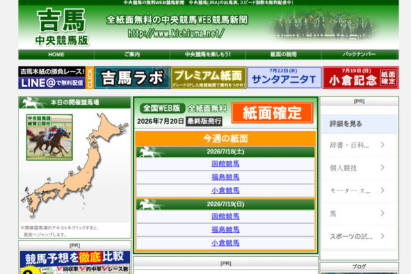Open 福島競馬 under 2026/7/18(土)
411x274 pixels.
click(x=225, y=177)
